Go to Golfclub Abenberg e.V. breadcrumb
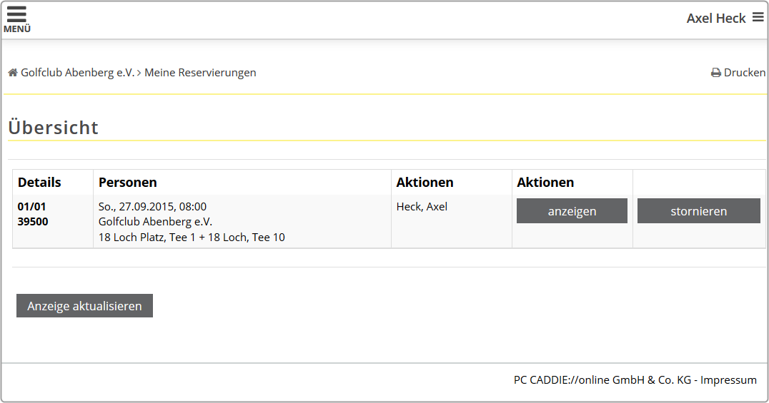This screenshot has width=769, height=403. [x=77, y=73]
